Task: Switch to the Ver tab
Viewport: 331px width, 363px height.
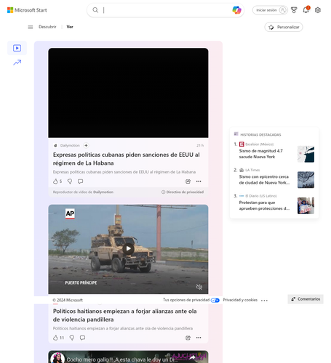Action: click(x=70, y=27)
